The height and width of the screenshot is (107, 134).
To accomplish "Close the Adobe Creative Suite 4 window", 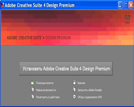I will [131, 5].
